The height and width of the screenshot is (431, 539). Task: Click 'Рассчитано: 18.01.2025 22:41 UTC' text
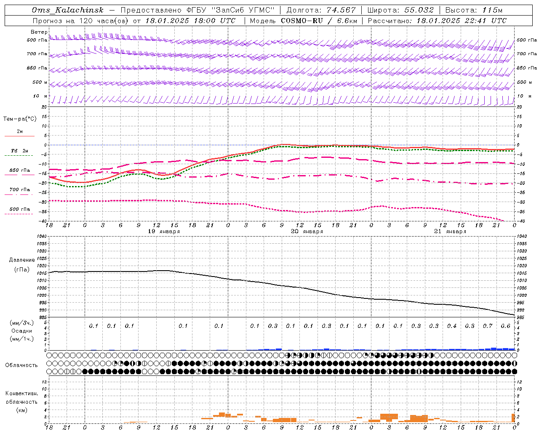tap(437, 21)
